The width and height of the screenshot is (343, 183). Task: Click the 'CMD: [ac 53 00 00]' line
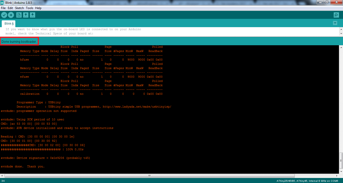[29, 124]
